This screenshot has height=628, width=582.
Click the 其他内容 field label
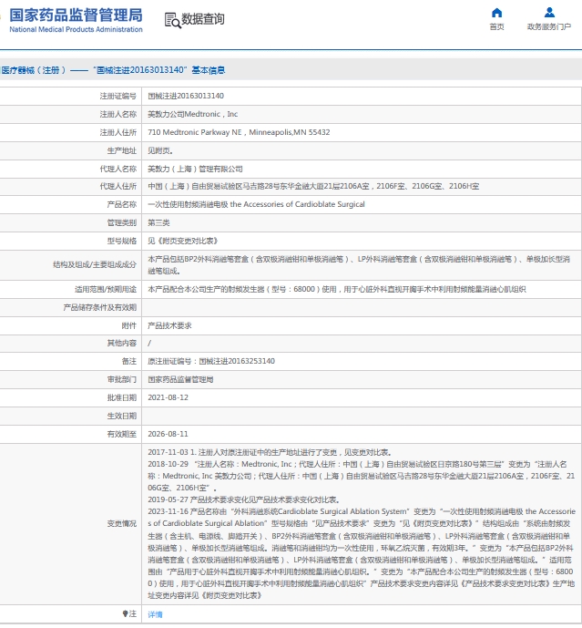pyautogui.click(x=122, y=344)
